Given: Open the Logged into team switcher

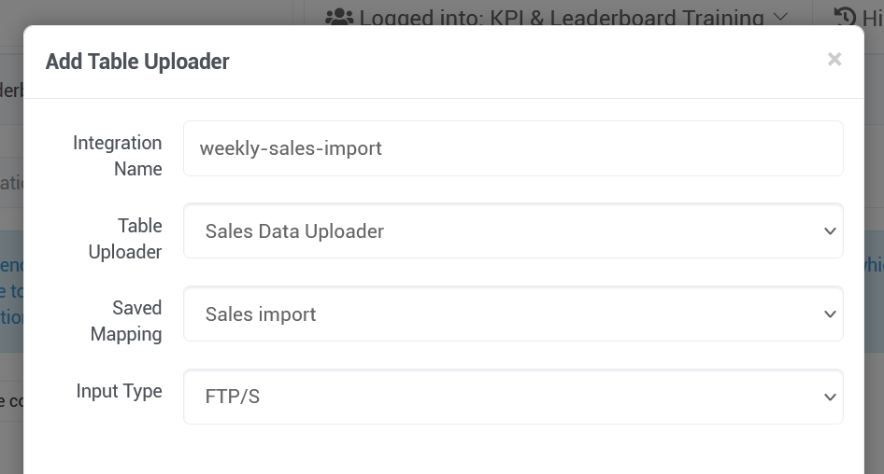Looking at the screenshot, I should [x=556, y=18].
